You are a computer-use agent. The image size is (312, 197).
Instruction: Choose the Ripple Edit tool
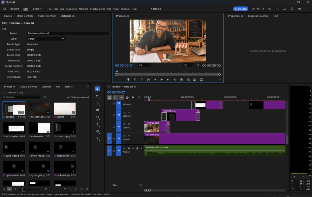[97, 103]
